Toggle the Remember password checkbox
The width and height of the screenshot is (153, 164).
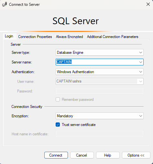[58, 100]
